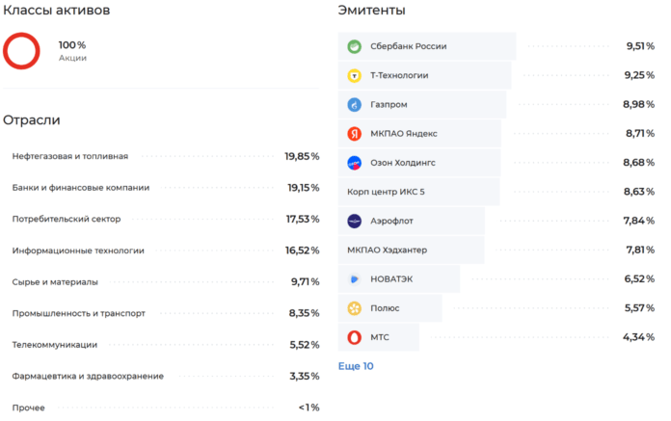Click the 9,71% sector value
Screen dimensions: 671x421
click(x=305, y=281)
